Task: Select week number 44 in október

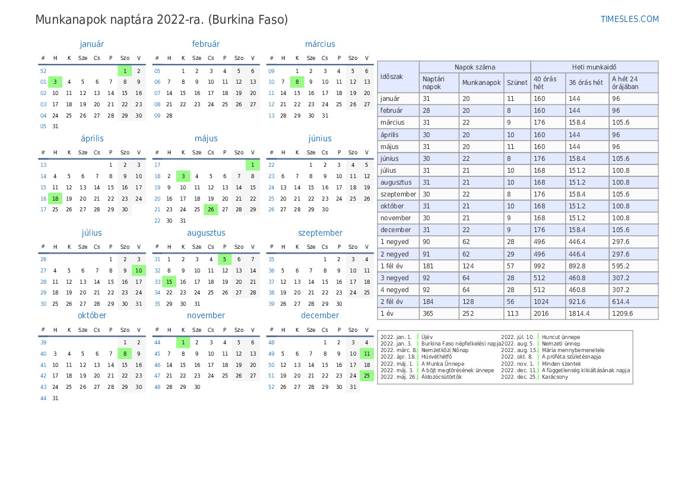Action: pos(43,398)
